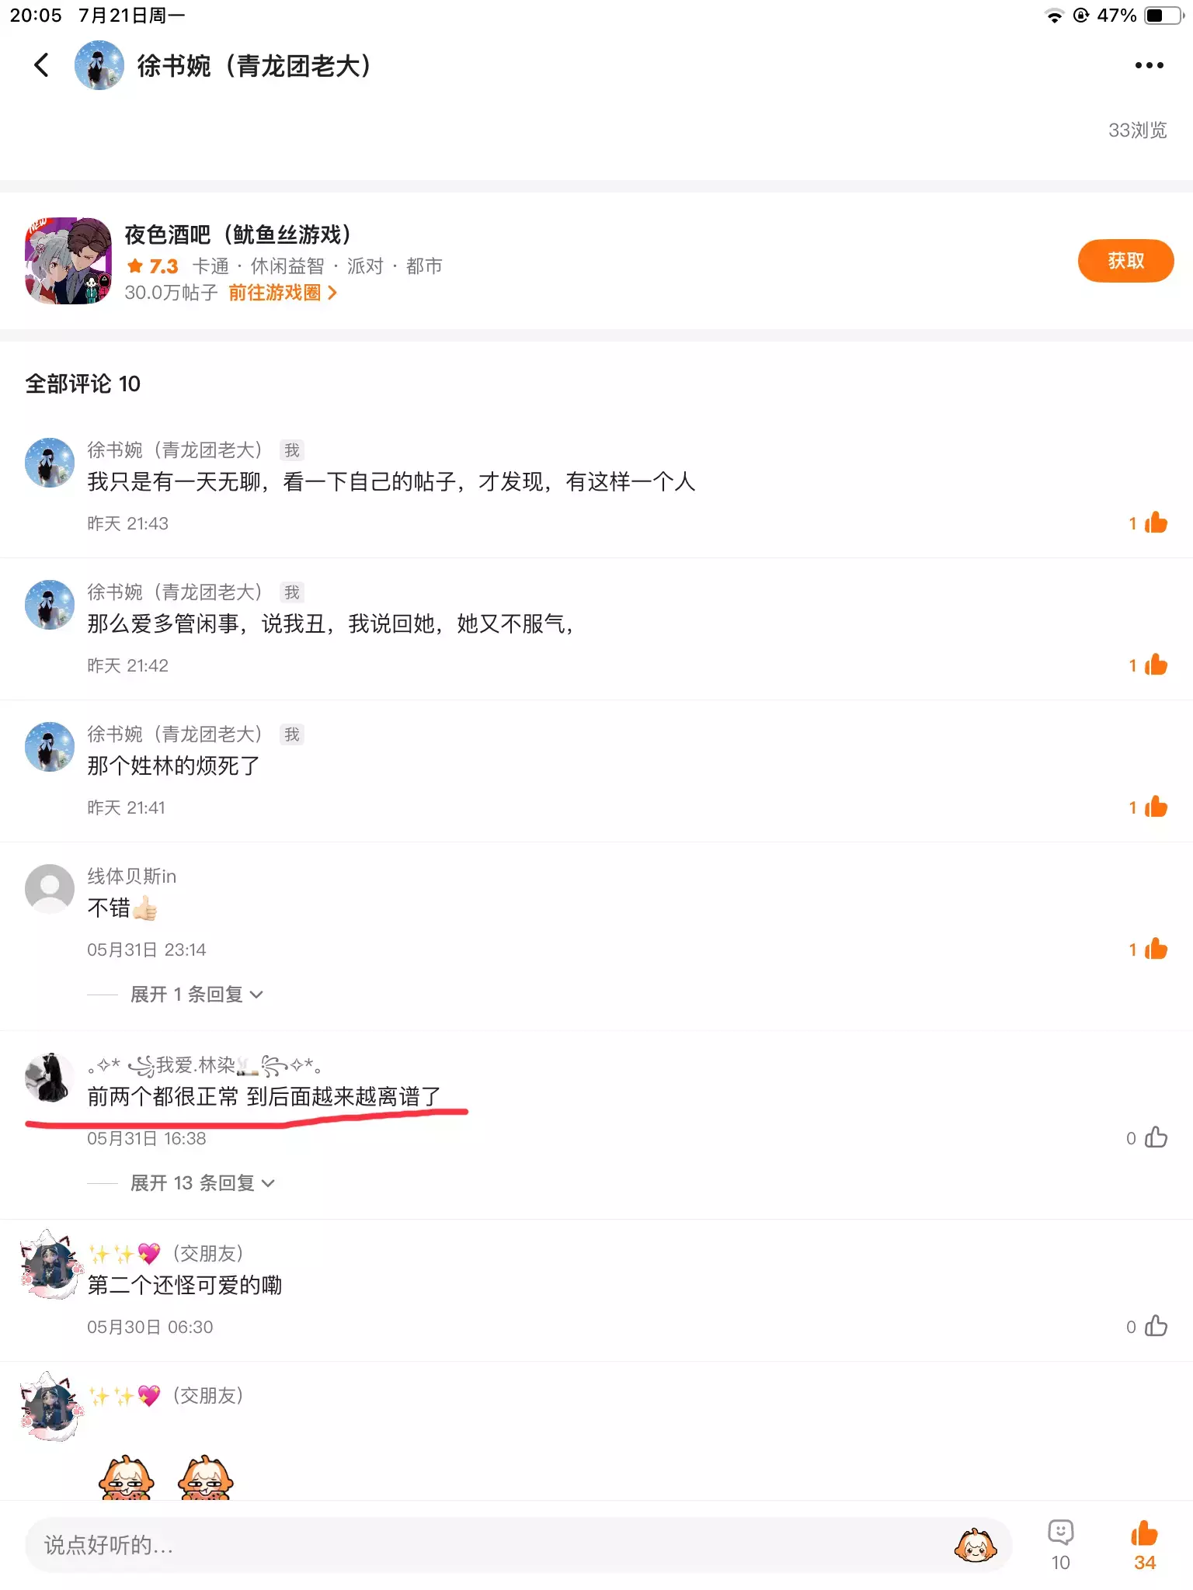Open author avatar in the header
This screenshot has width=1193, height=1590.
click(99, 65)
